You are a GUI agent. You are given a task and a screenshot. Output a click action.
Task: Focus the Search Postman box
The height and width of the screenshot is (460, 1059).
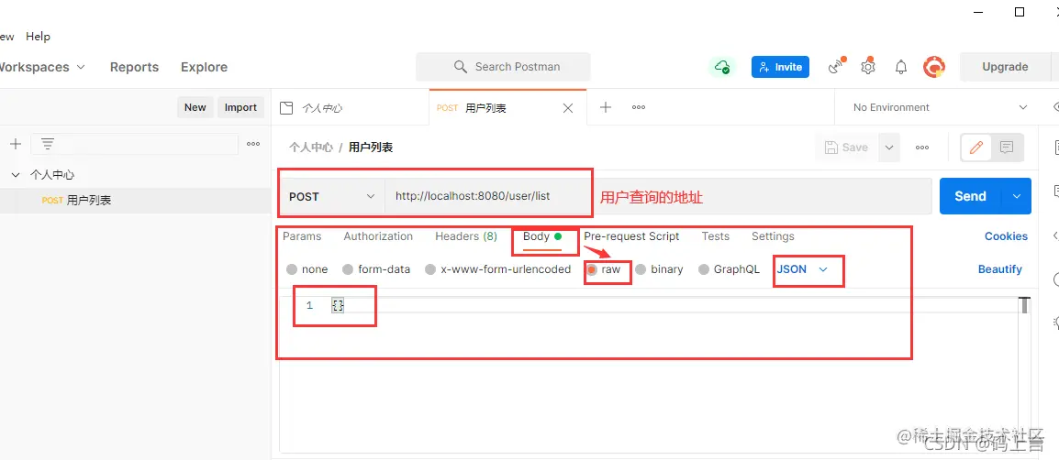pos(503,67)
